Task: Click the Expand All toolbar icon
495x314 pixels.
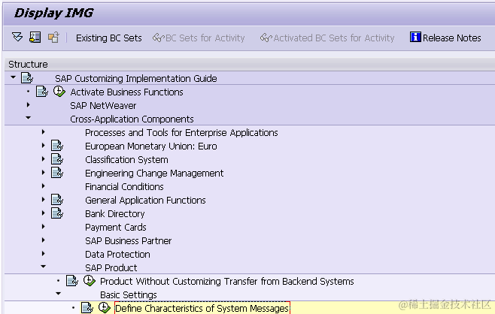Action: click(x=17, y=38)
